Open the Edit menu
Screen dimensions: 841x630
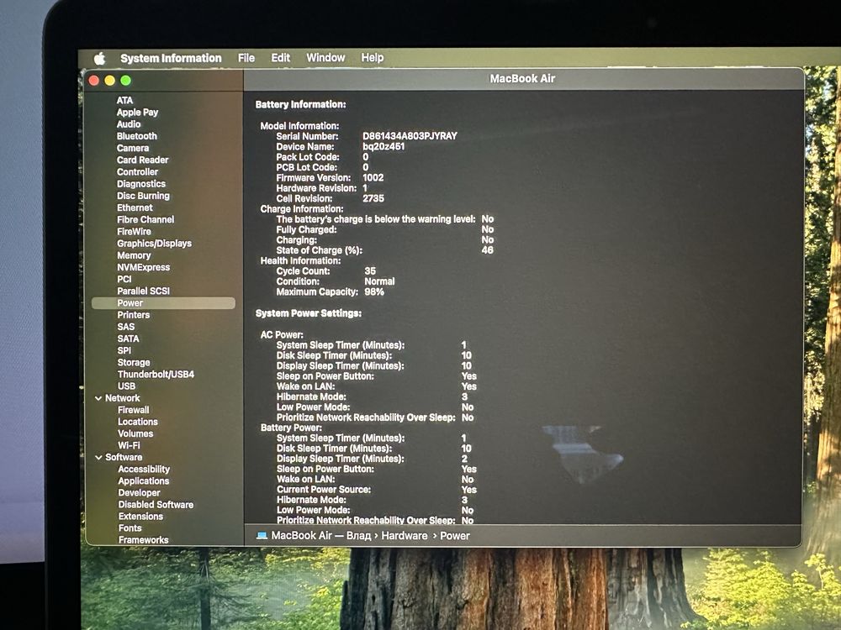281,57
